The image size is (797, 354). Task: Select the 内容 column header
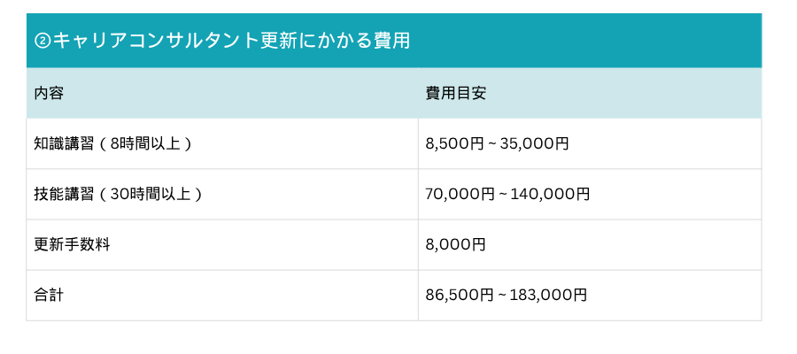pos(49,93)
